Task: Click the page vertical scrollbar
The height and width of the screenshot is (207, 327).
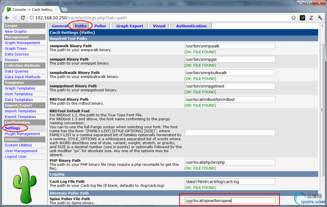Action: pos(323,110)
